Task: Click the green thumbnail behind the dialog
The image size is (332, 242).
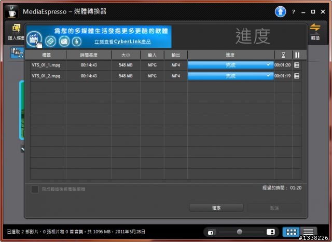Action: point(22,110)
